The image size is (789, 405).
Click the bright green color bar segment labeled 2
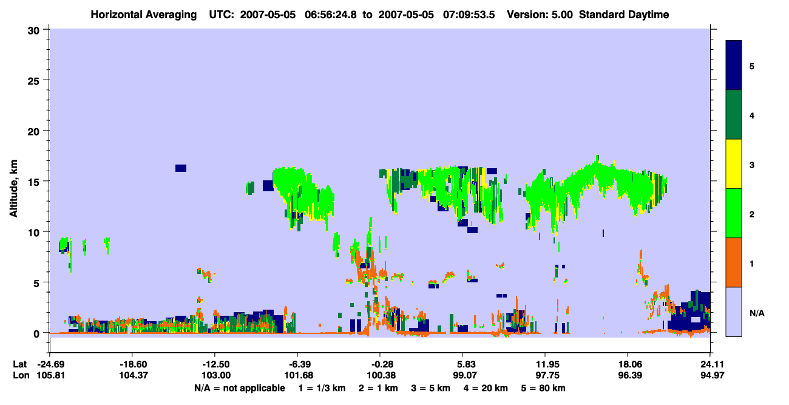click(734, 213)
